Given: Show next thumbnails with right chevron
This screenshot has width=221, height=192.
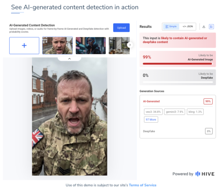Looking at the screenshot, I should point(130,45).
